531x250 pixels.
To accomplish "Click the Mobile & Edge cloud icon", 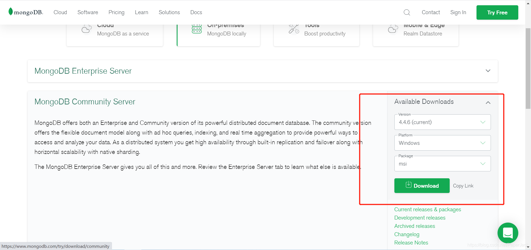I will 393,29.
